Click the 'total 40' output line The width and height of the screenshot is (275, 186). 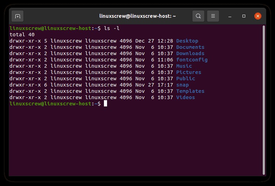click(22, 35)
